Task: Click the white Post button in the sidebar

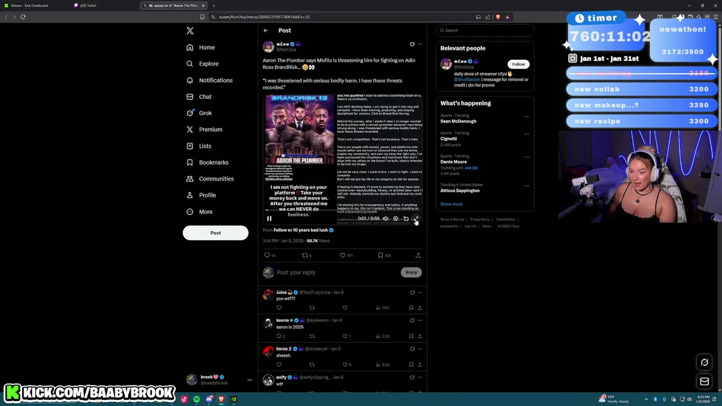Action: pos(215,233)
